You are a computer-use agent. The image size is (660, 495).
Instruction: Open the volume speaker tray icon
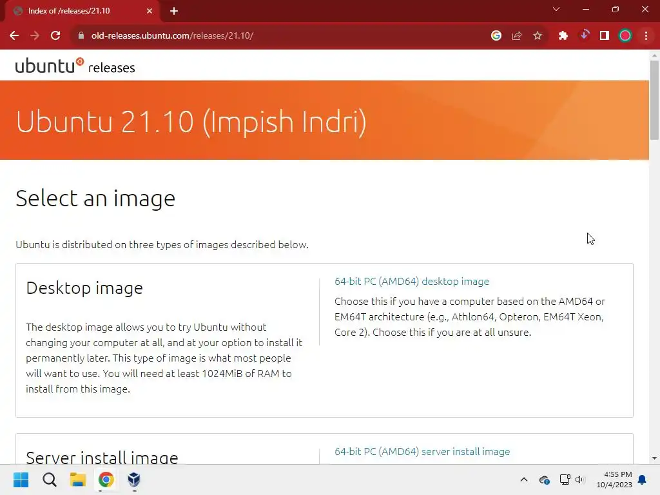(580, 480)
